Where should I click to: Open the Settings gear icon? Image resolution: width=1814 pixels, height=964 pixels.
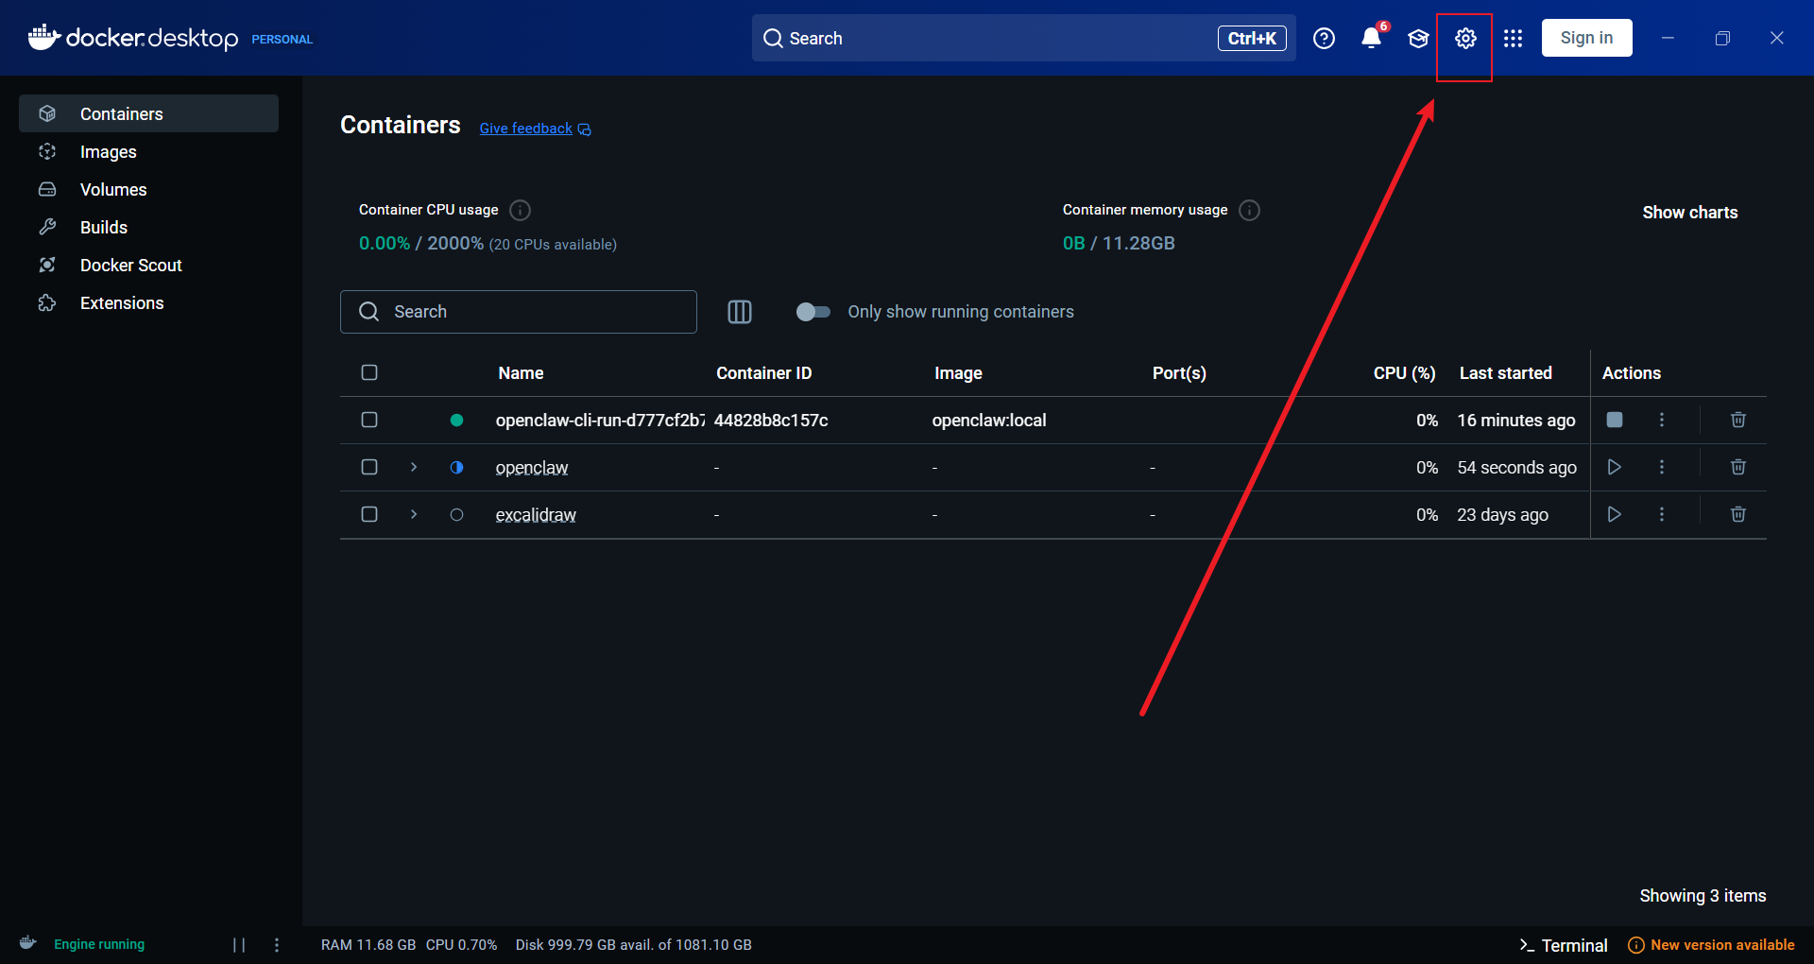point(1464,38)
